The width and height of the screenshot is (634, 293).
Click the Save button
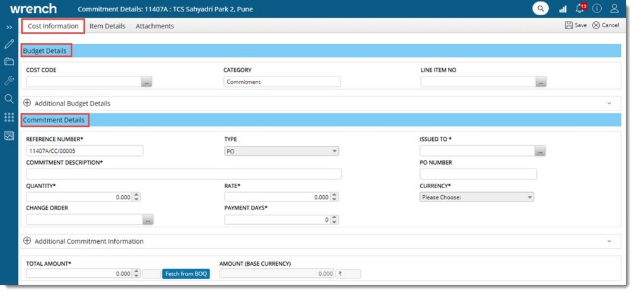click(x=576, y=25)
